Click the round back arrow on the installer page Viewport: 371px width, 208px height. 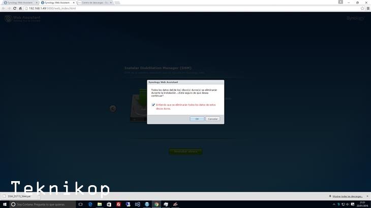(113, 108)
